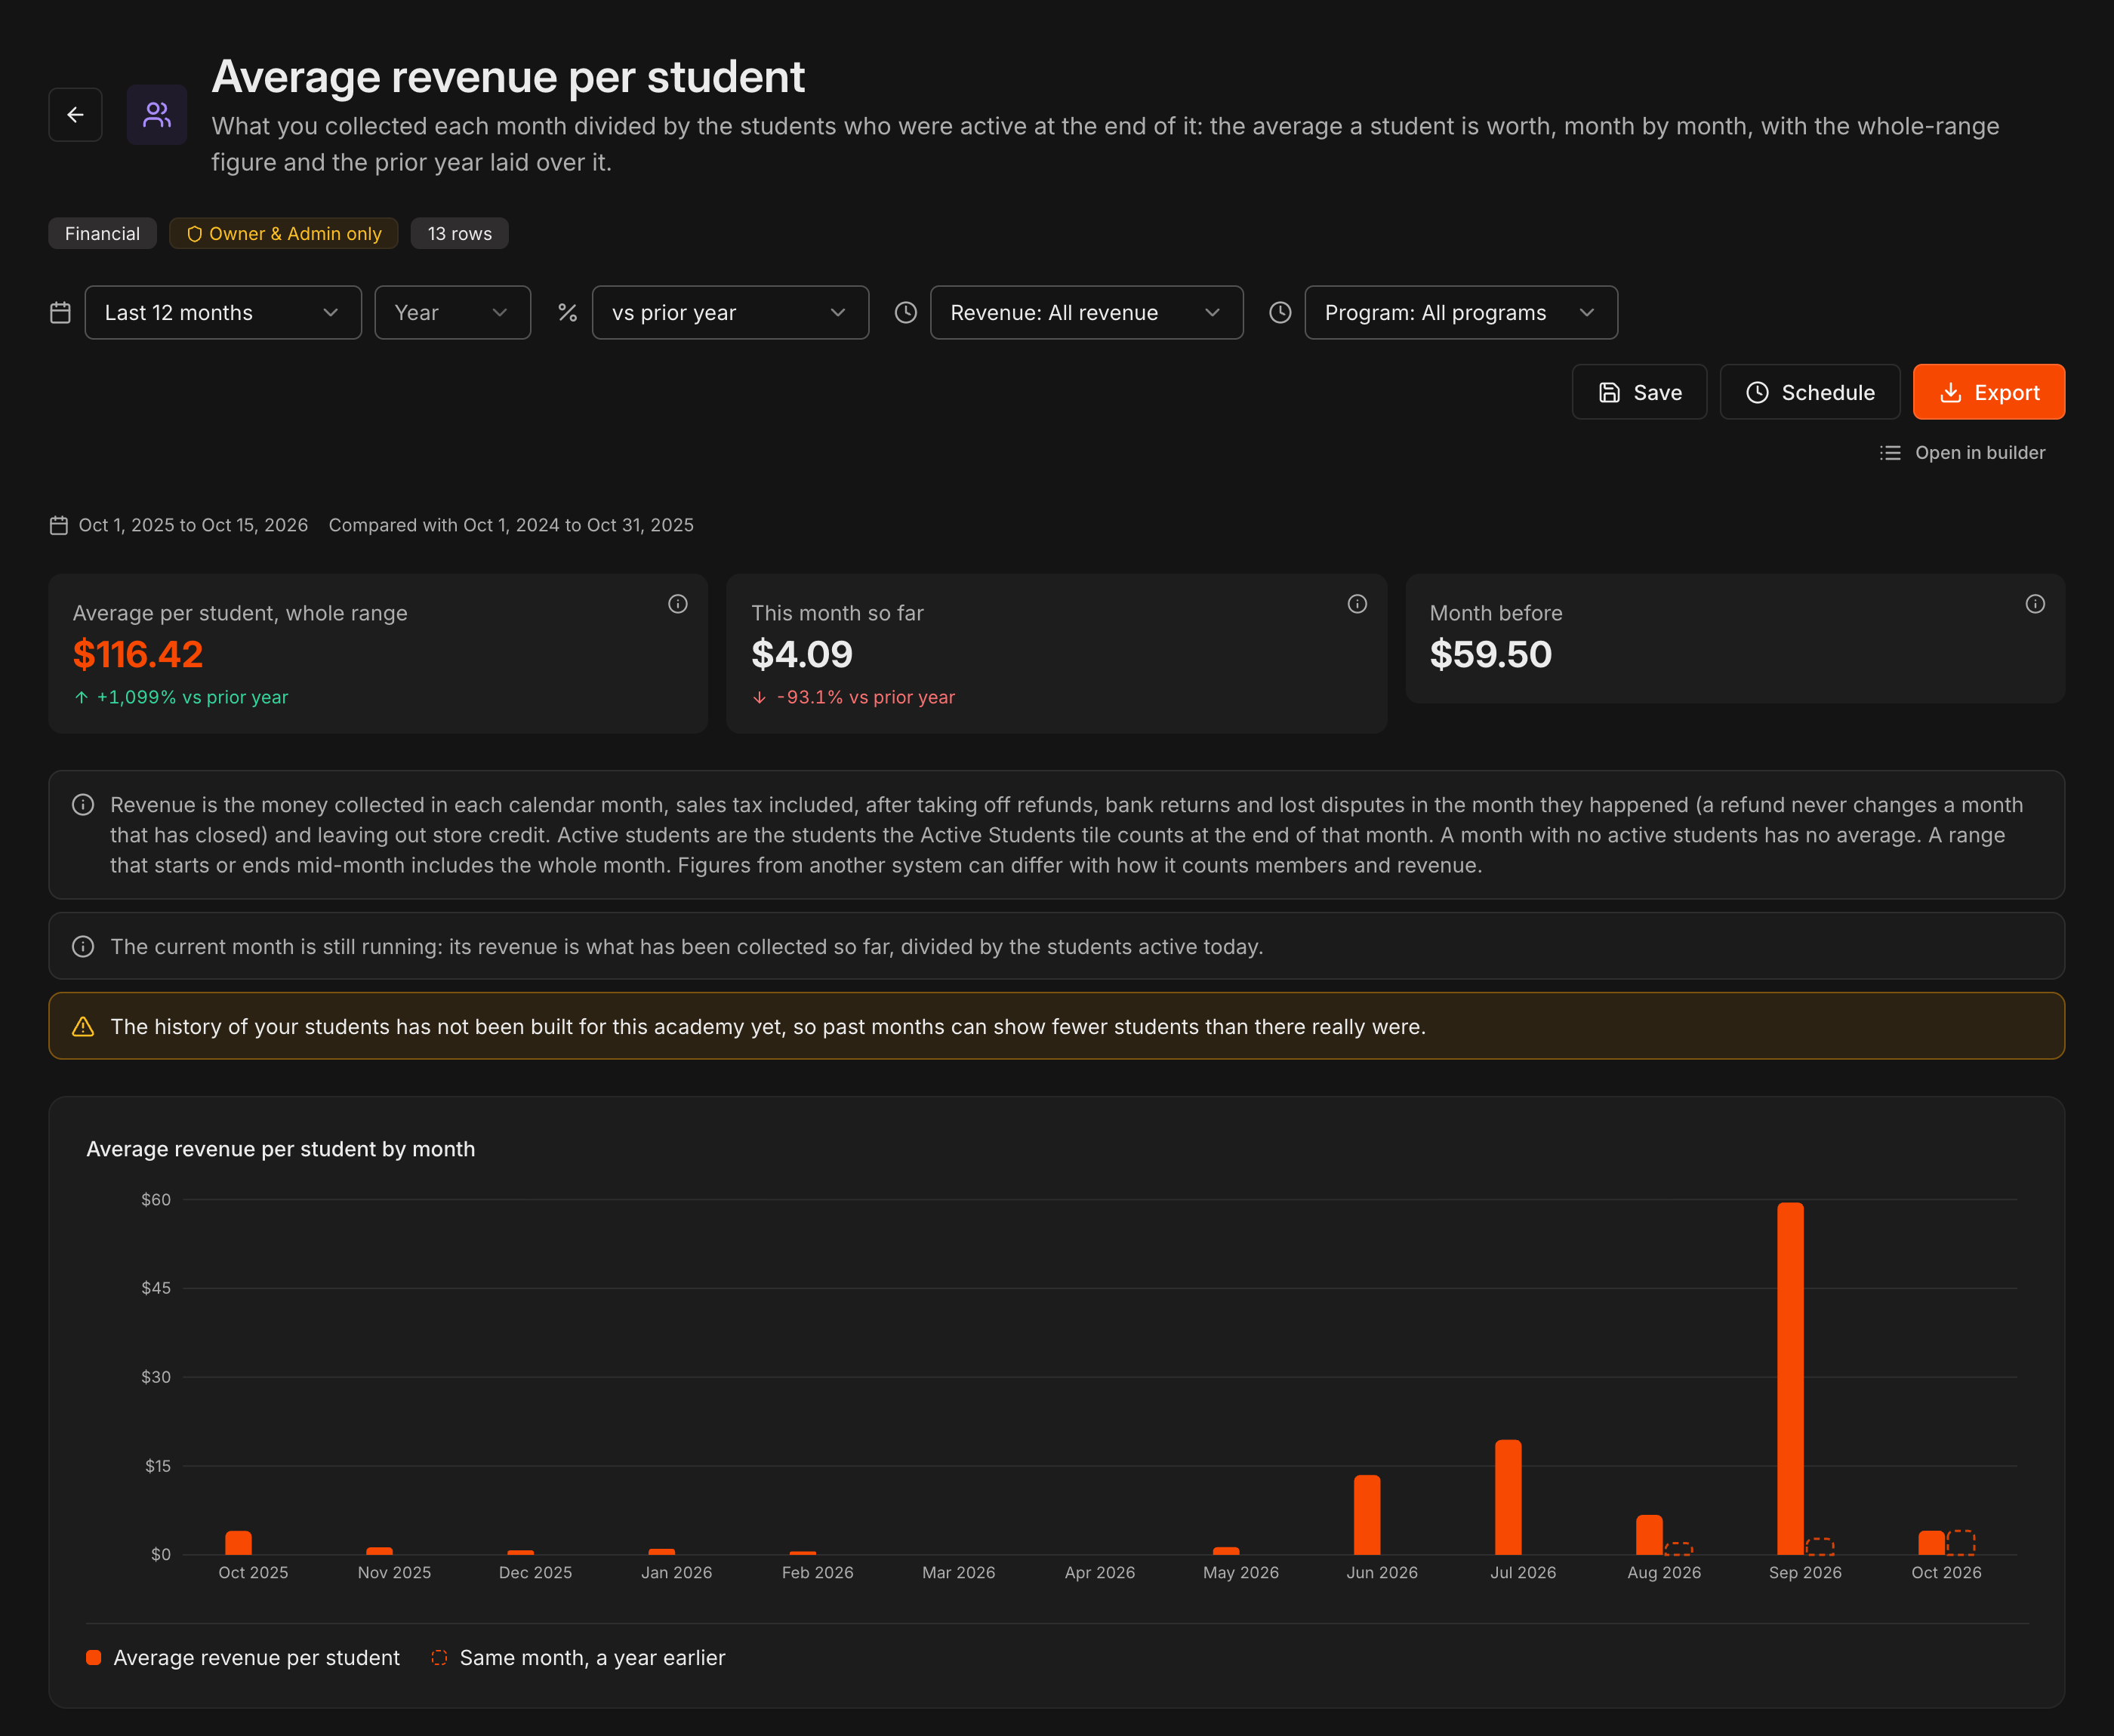The height and width of the screenshot is (1736, 2114).
Task: Click the Jun 2026 bar in chart
Action: pyautogui.click(x=1367, y=1515)
